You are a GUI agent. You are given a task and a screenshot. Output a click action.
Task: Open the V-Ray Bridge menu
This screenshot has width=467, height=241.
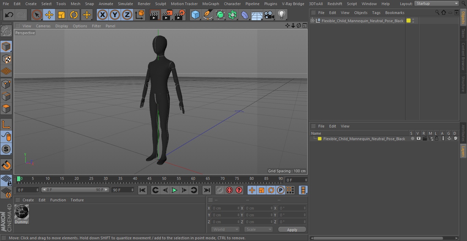293,4
